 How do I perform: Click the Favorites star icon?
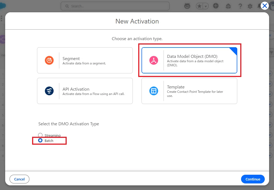pos(199,6)
